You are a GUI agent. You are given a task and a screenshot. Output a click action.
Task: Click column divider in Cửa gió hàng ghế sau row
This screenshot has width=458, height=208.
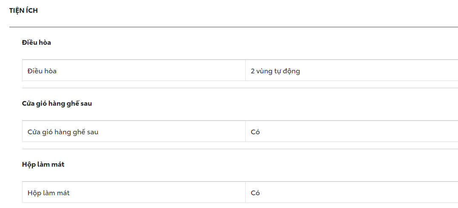246,131
